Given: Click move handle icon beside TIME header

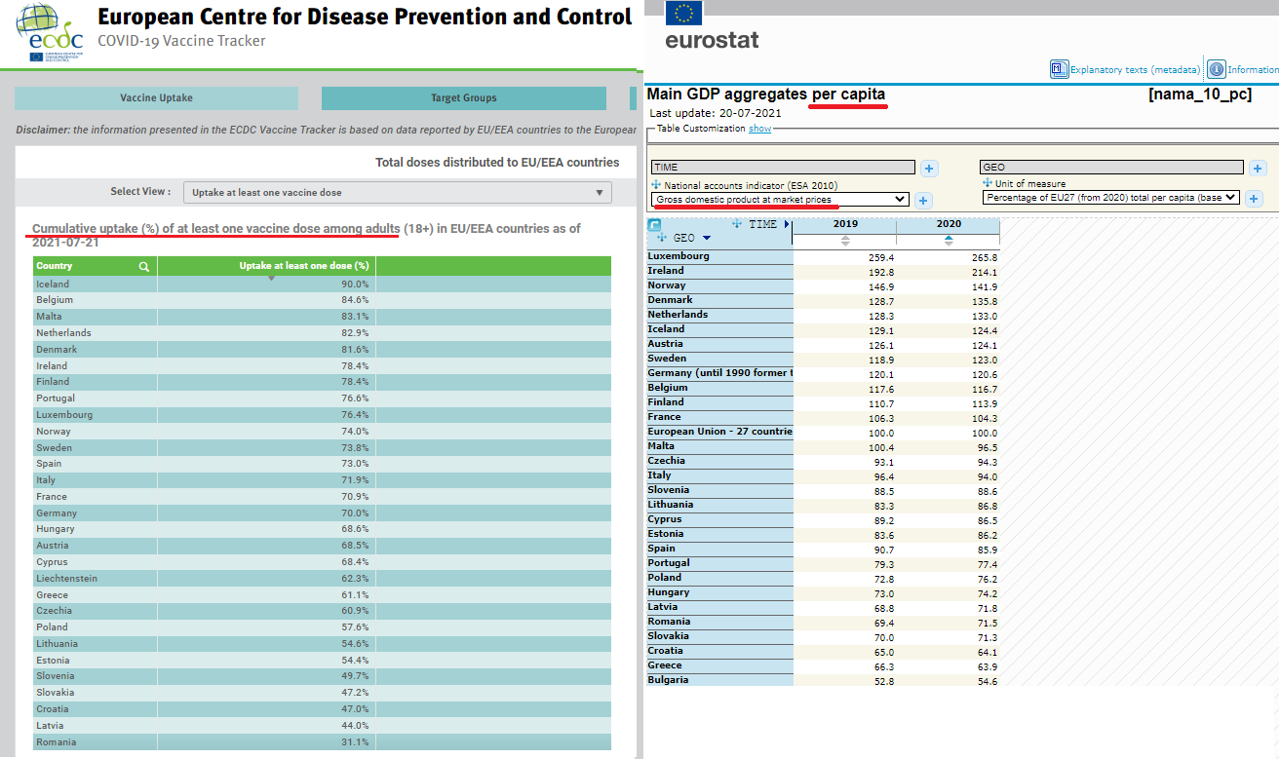Looking at the screenshot, I should [x=737, y=224].
